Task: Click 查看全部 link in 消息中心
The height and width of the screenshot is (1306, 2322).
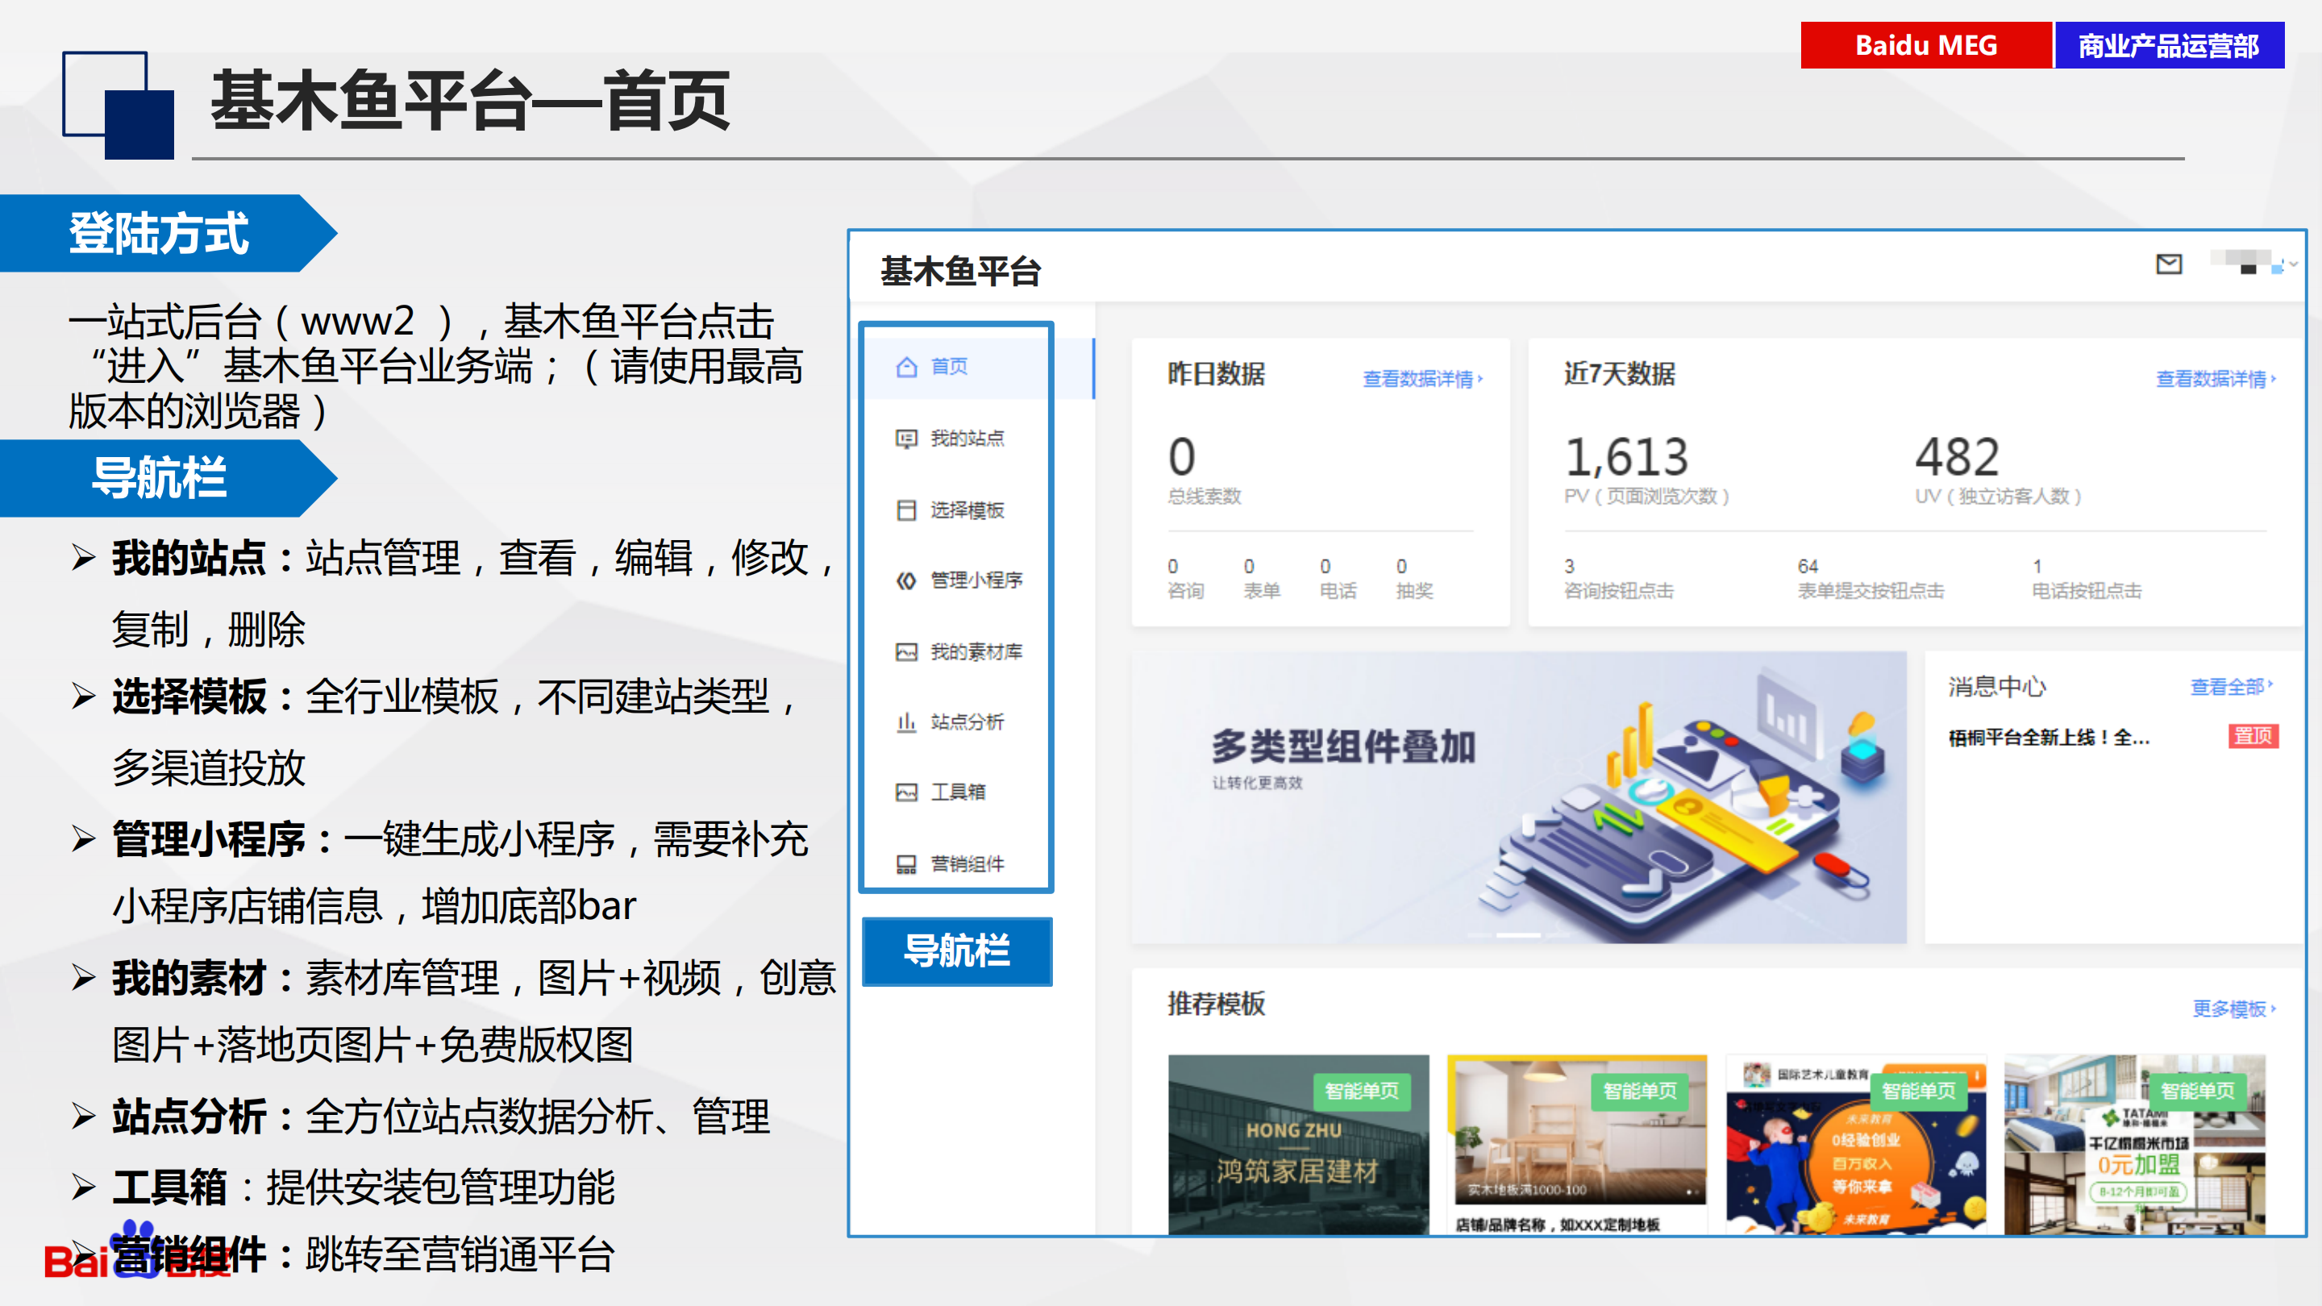Action: tap(2232, 688)
